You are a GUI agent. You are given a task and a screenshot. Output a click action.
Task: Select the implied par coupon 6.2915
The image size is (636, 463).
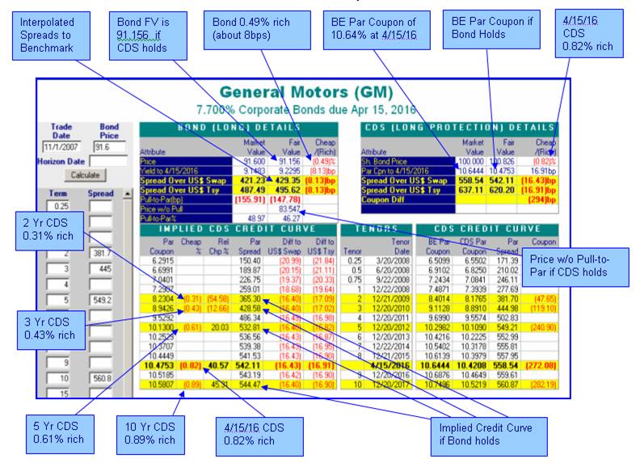tap(162, 261)
